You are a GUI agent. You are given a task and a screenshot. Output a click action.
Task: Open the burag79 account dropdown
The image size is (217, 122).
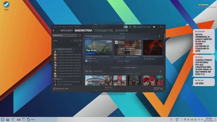pos(143,27)
